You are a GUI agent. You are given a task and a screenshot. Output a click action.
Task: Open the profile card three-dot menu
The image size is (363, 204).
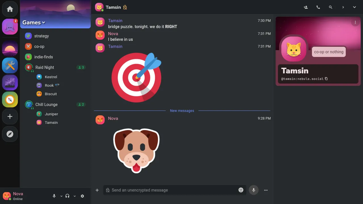coord(355,22)
